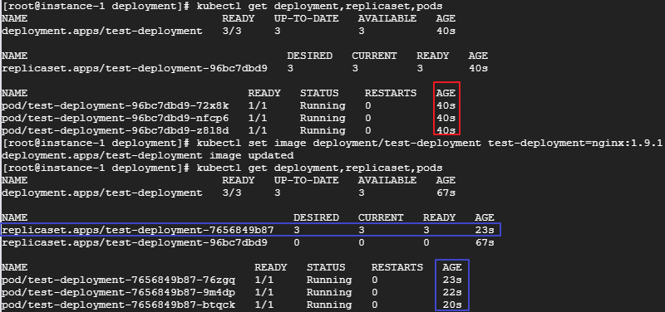
Task: Click the 22s age of pod 9m4dp
Action: (452, 293)
